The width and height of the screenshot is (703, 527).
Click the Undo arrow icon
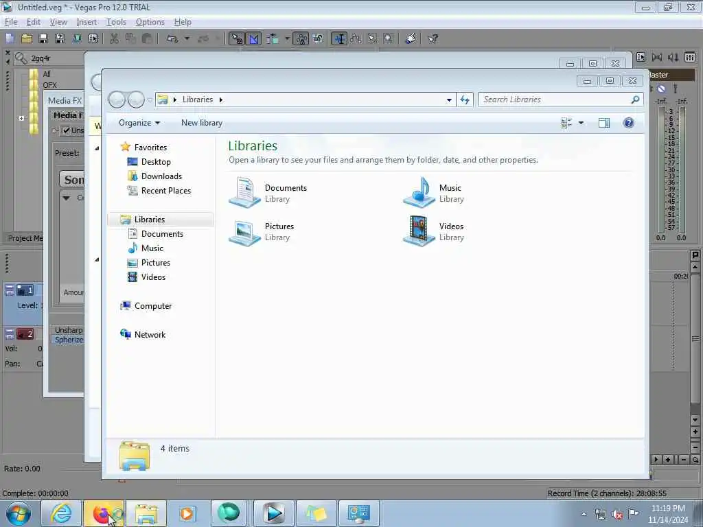pyautogui.click(x=172, y=39)
